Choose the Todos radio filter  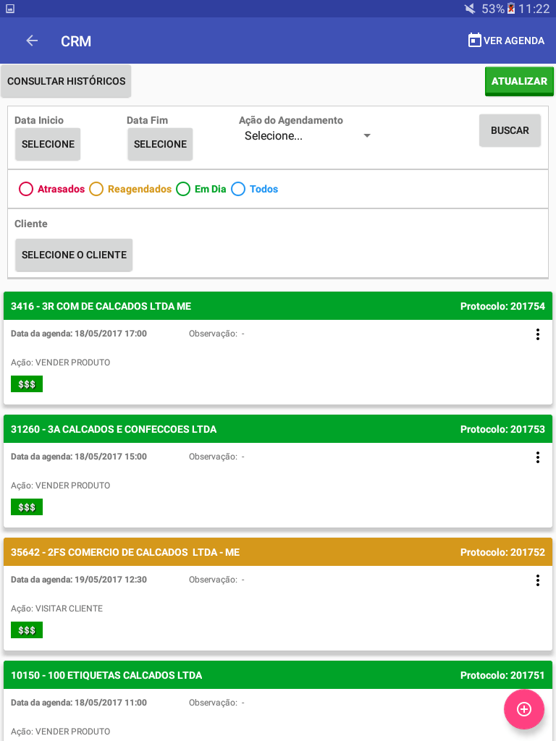(237, 189)
